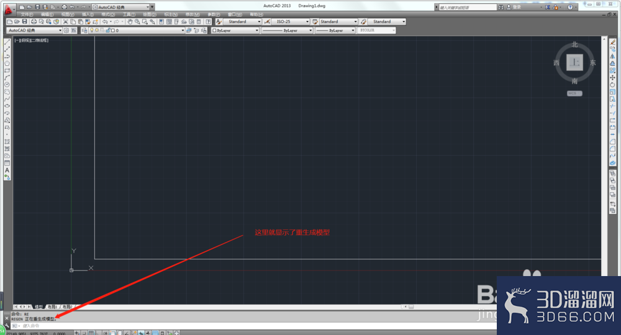
Task: Open the 编辑(E) menu
Action: point(47,15)
